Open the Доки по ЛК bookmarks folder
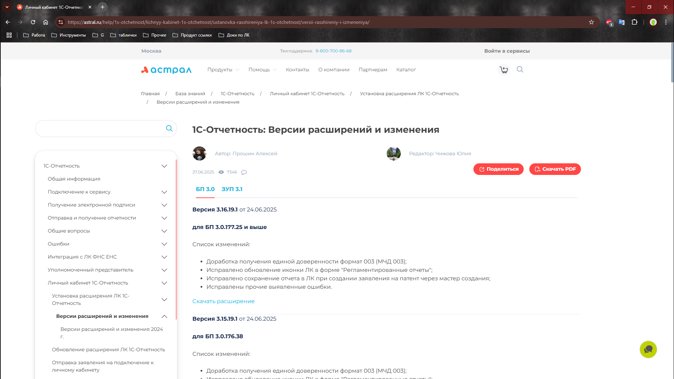The width and height of the screenshot is (674, 379). pyautogui.click(x=234, y=35)
